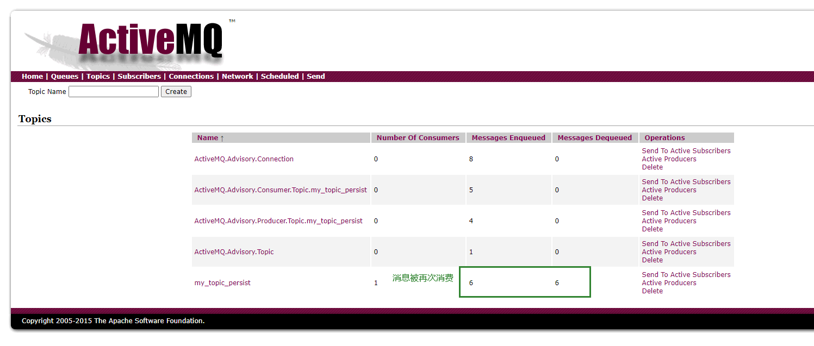Viewport: 814px width, 346px height.
Task: Open ActiveMQ.Advisory.Connection topic
Action: pos(244,159)
